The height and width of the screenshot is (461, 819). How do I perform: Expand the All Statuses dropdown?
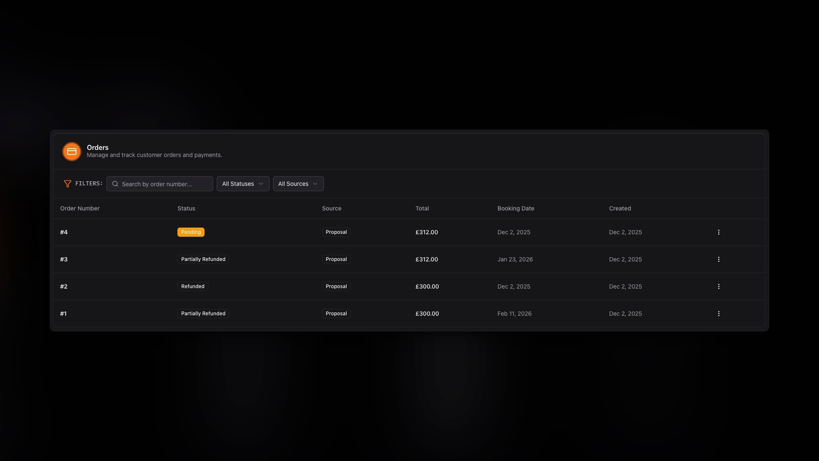243,184
